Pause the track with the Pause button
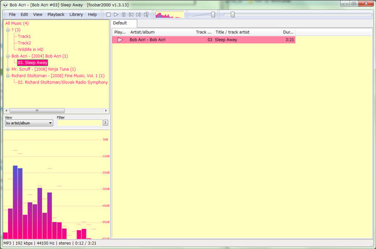This screenshot has width=376, height=249. point(123,14)
